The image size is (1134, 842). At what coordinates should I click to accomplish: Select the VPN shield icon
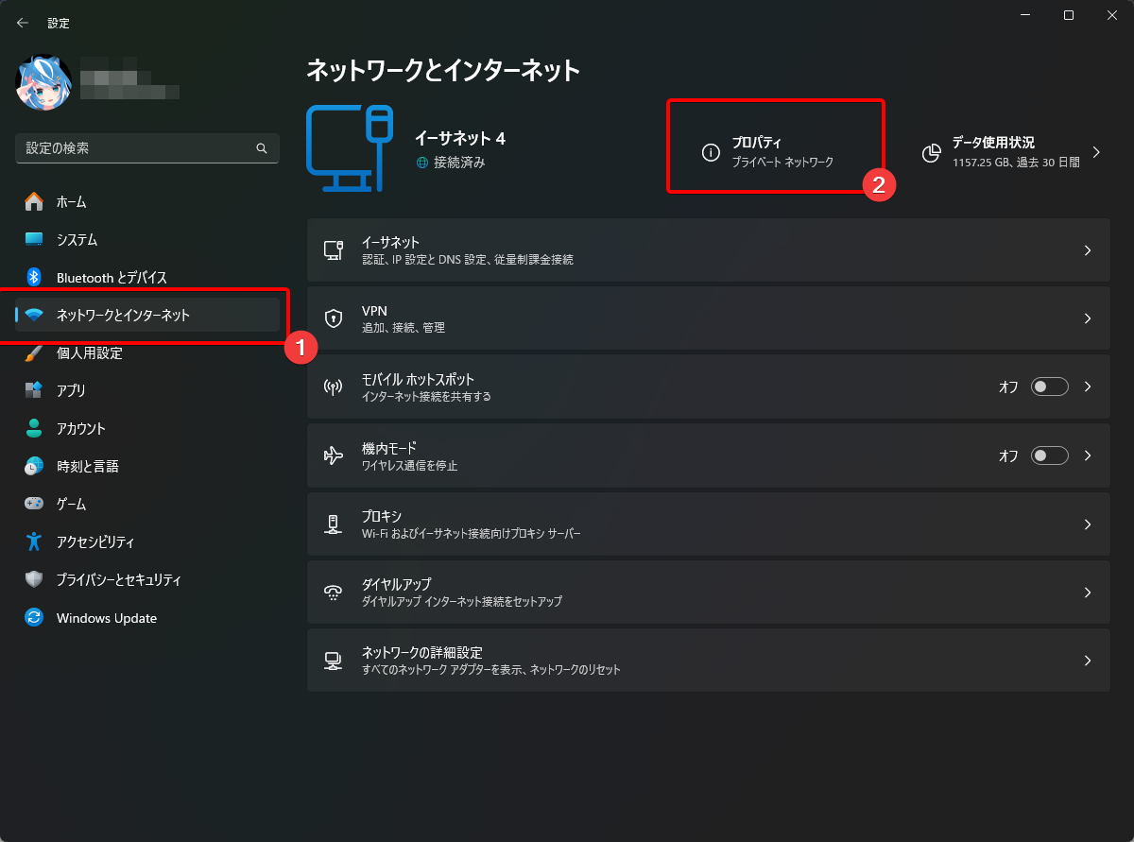[x=334, y=318]
